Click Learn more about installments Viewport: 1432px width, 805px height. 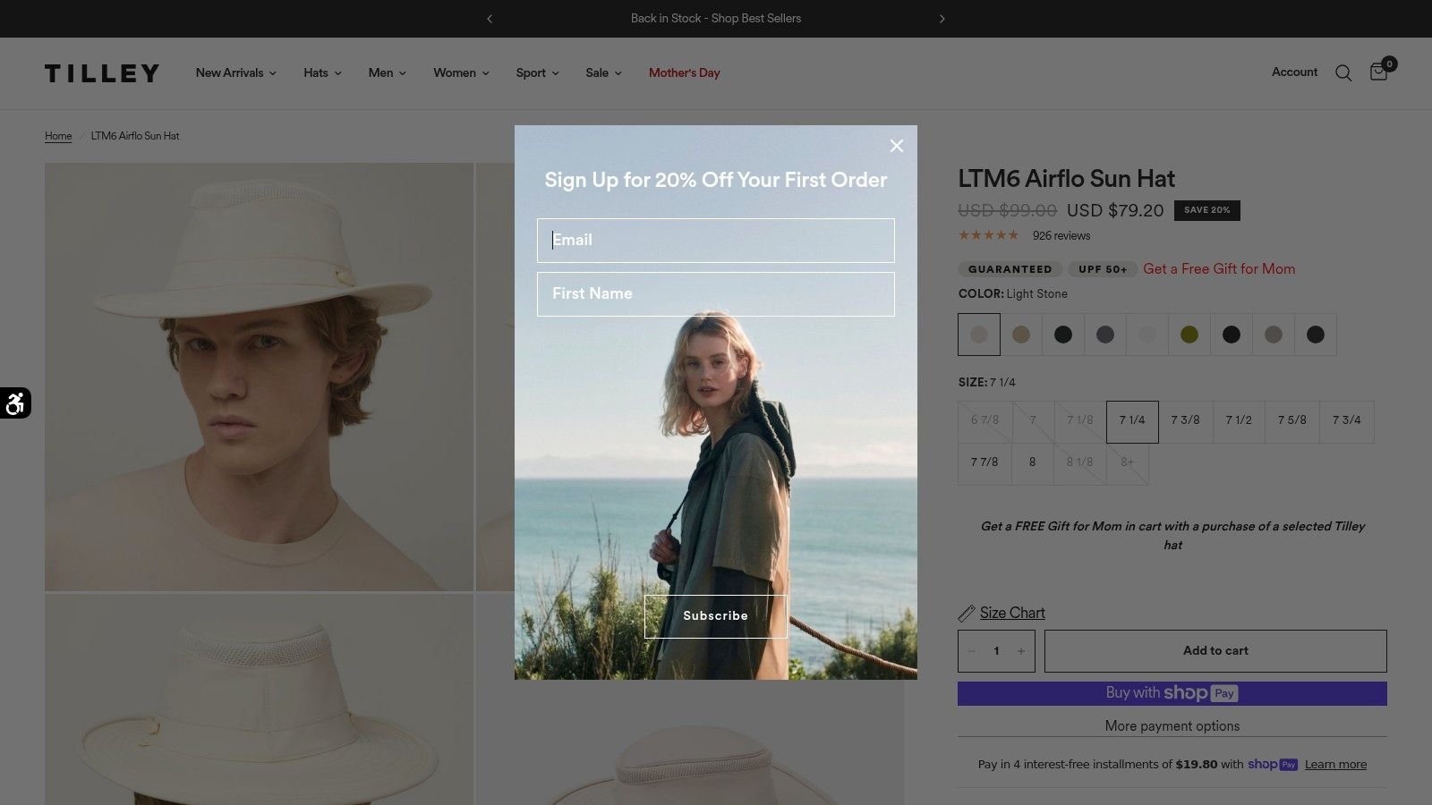[x=1335, y=765]
